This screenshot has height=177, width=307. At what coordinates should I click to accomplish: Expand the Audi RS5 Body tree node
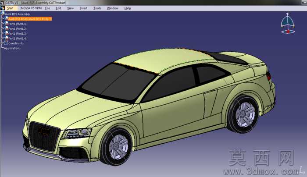tap(3, 19)
